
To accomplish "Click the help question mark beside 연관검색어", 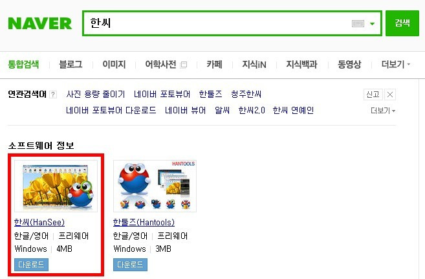I will [53, 95].
